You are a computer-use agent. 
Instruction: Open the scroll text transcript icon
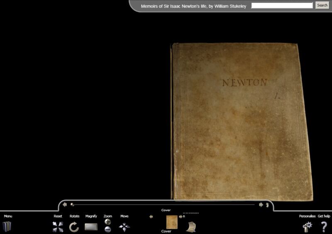point(191,227)
